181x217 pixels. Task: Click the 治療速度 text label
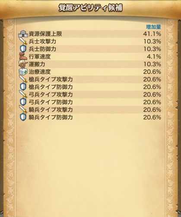click(x=40, y=72)
